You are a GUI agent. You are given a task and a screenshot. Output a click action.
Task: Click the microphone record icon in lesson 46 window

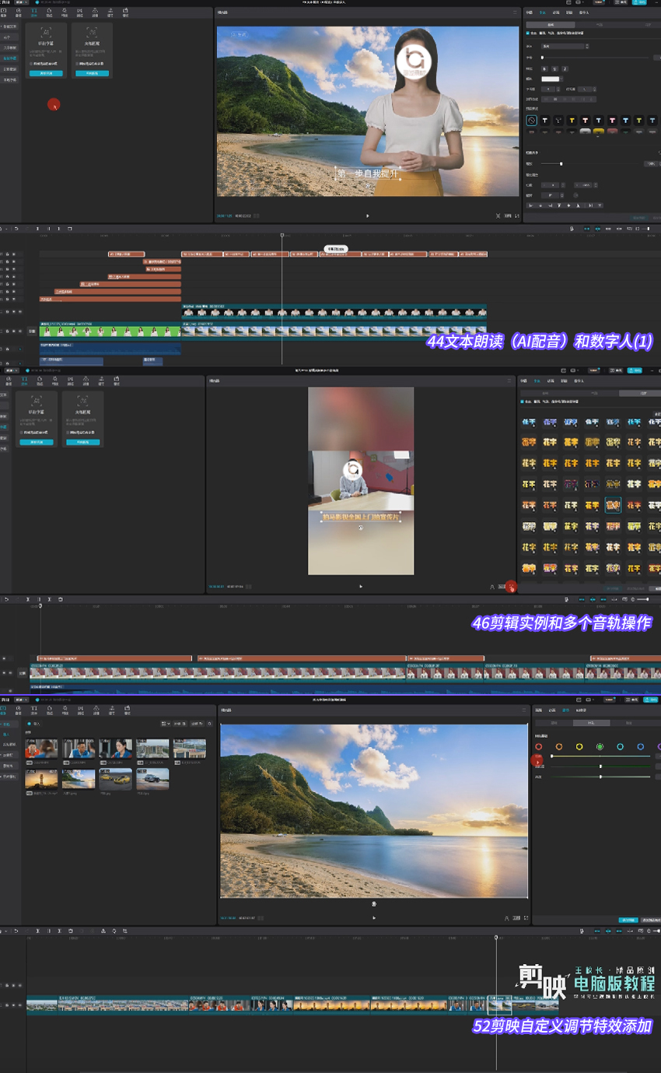[x=565, y=599]
